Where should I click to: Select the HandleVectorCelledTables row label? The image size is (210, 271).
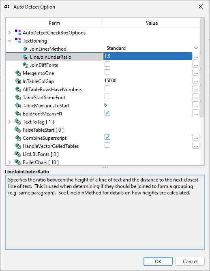(x=51, y=146)
